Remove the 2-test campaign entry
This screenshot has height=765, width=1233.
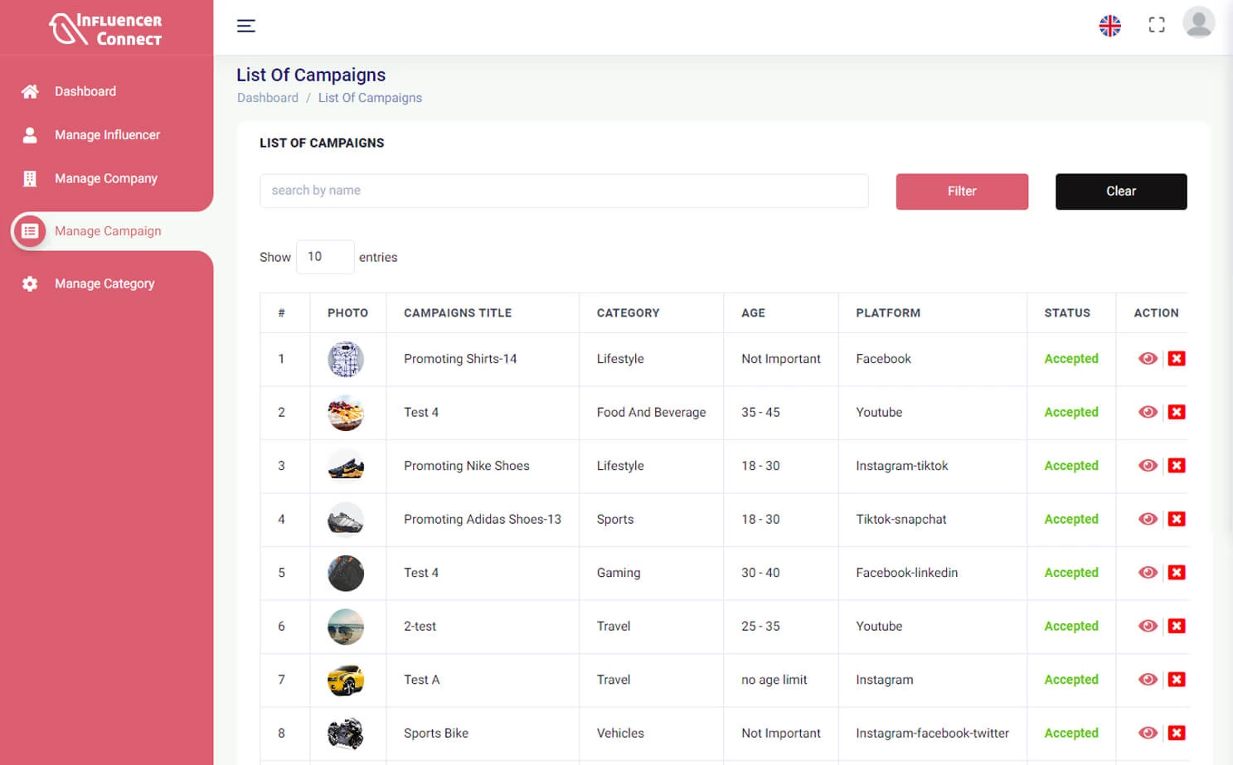pos(1177,626)
